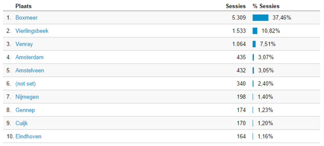Image resolution: width=324 pixels, height=146 pixels.
Task: Open the Boxmeer location link
Action: (x=27, y=18)
